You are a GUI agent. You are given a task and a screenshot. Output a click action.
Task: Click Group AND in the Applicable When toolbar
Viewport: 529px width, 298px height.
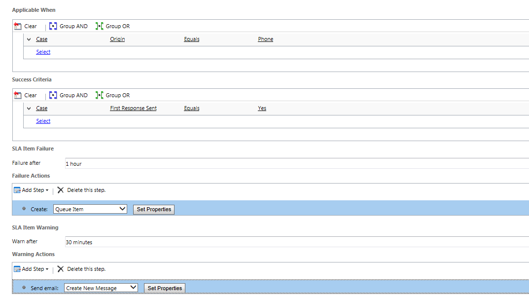click(x=72, y=26)
